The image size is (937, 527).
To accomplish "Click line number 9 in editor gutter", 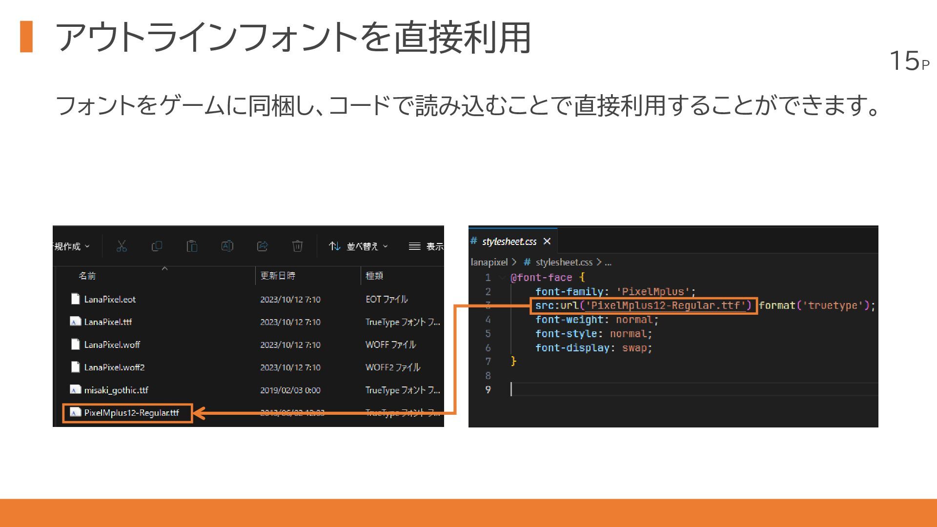I will click(488, 390).
